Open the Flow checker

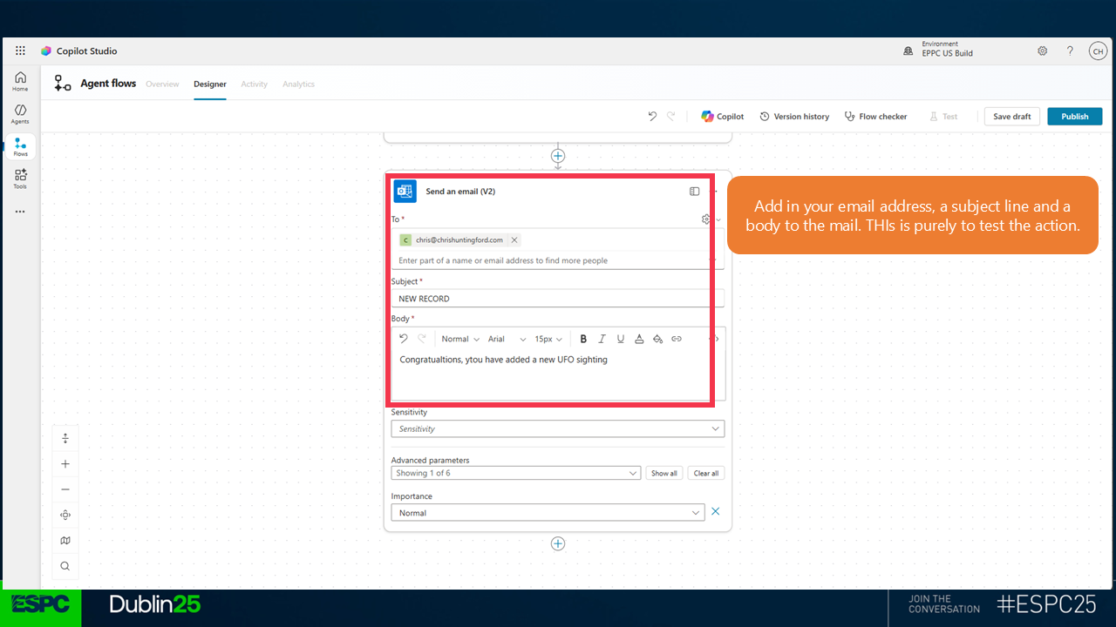[875, 117]
